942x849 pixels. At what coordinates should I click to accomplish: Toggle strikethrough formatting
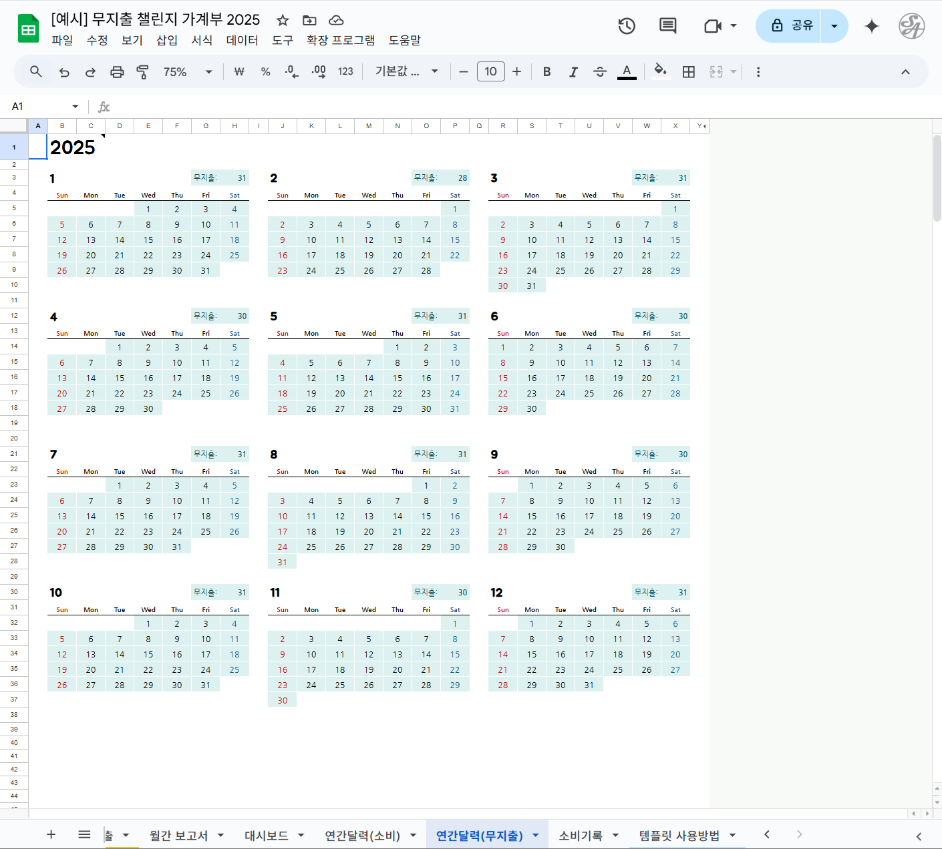[599, 71]
